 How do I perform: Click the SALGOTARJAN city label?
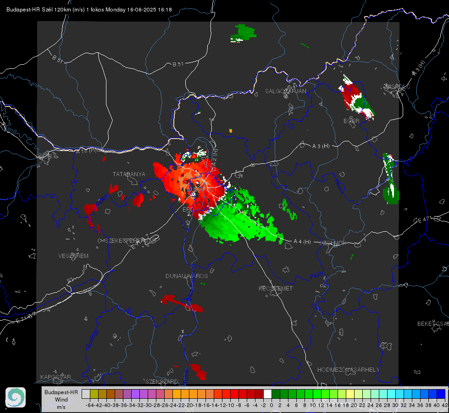point(285,91)
